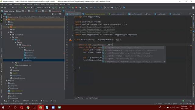195x110 pixels.
Task: Select LoginManager in autocomplete popup
Action: click(x=133, y=47)
